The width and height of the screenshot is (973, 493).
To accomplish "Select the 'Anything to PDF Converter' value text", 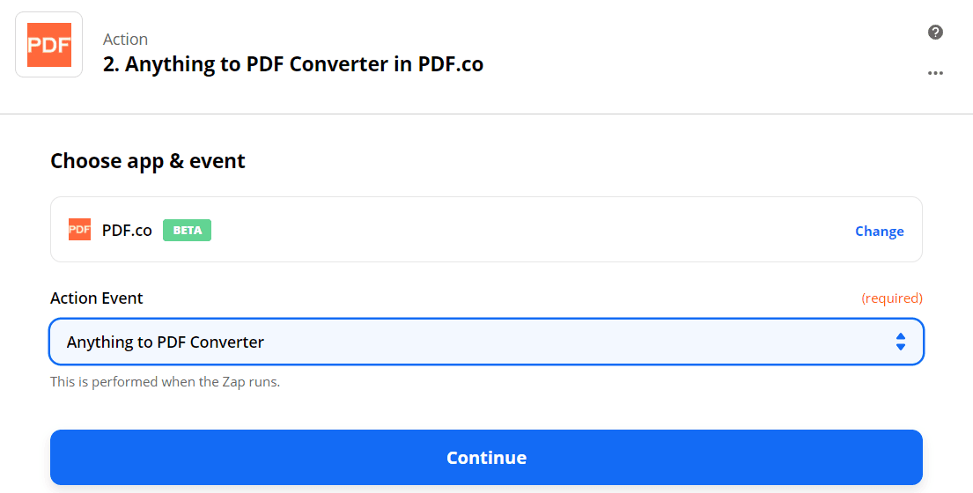I will (166, 342).
